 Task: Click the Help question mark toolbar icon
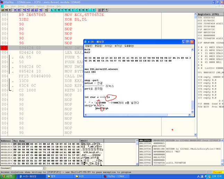coord(106,10)
